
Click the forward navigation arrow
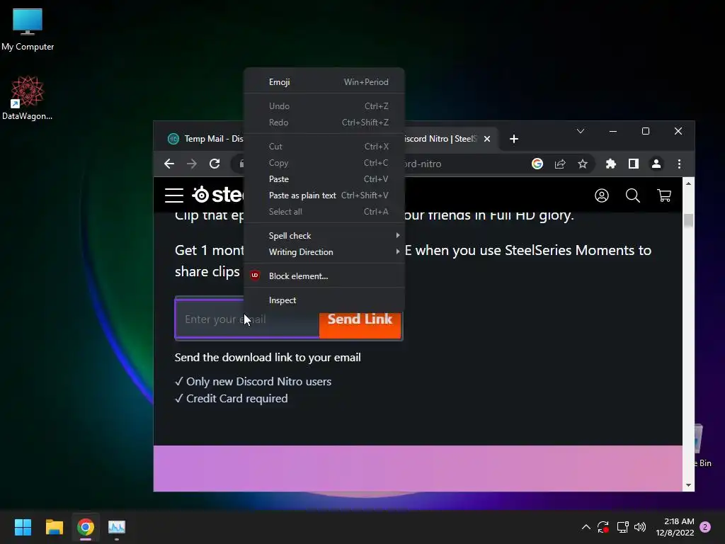pos(191,164)
